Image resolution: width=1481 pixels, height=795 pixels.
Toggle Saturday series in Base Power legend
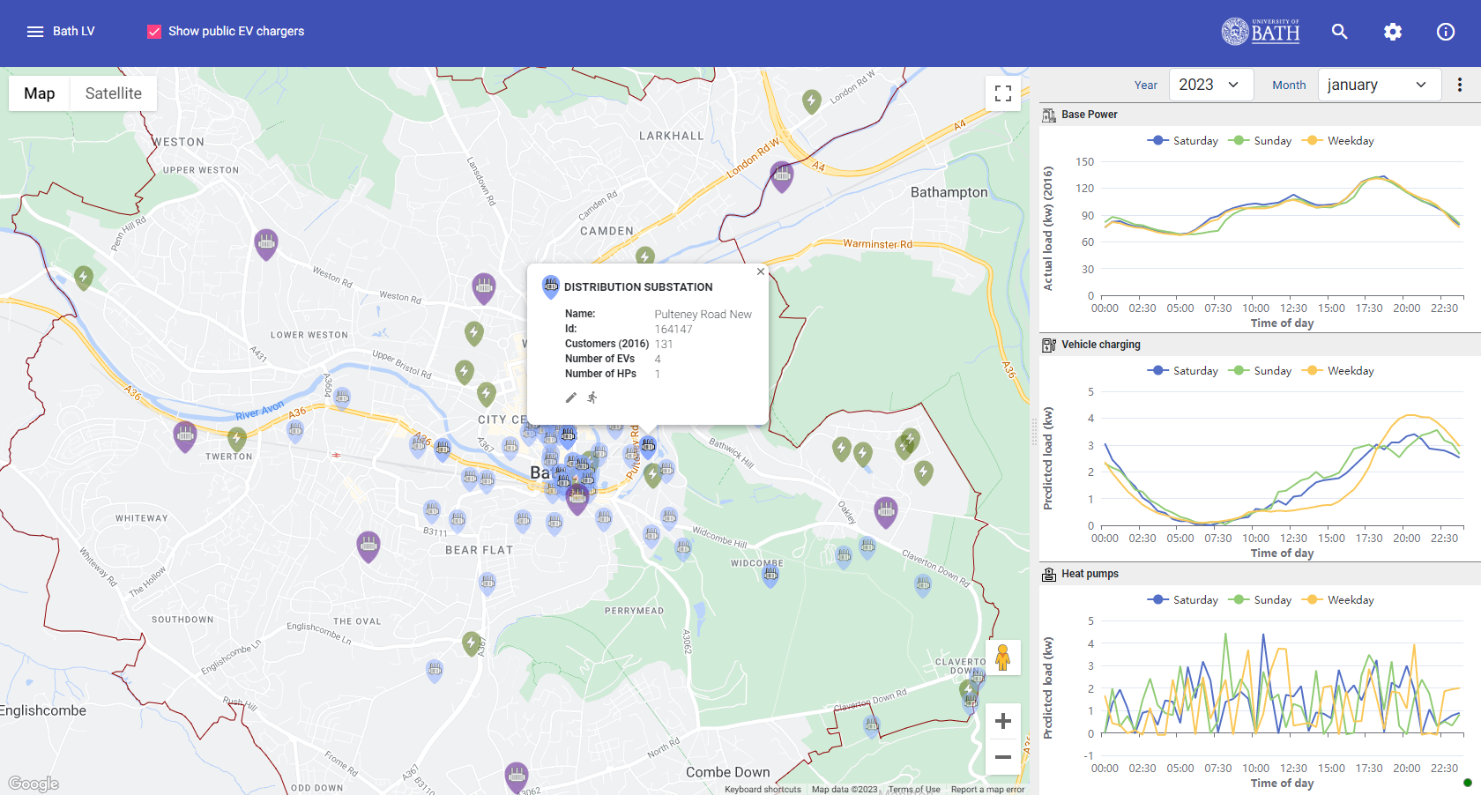click(1182, 141)
